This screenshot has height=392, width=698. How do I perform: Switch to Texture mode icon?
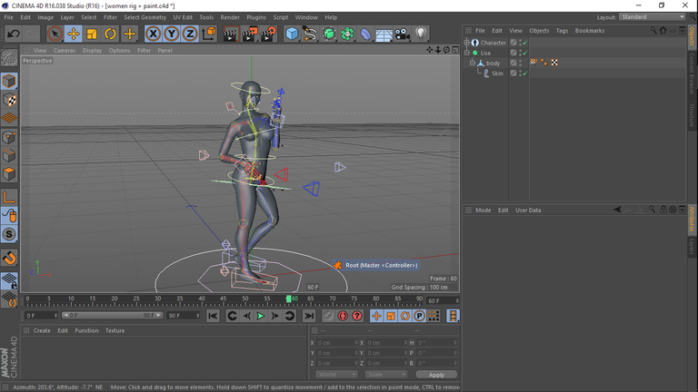click(9, 100)
